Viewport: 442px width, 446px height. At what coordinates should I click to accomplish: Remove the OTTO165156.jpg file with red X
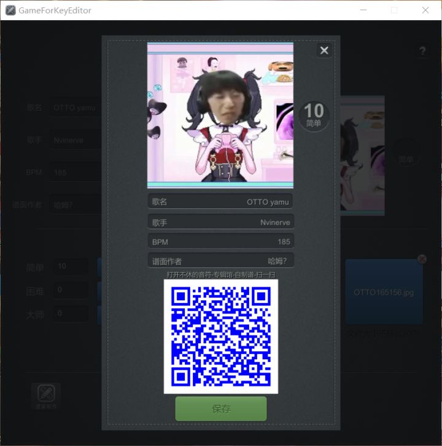click(422, 259)
